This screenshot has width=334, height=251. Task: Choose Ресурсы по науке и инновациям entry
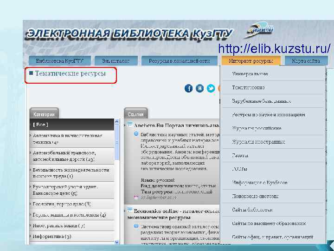coord(273,115)
